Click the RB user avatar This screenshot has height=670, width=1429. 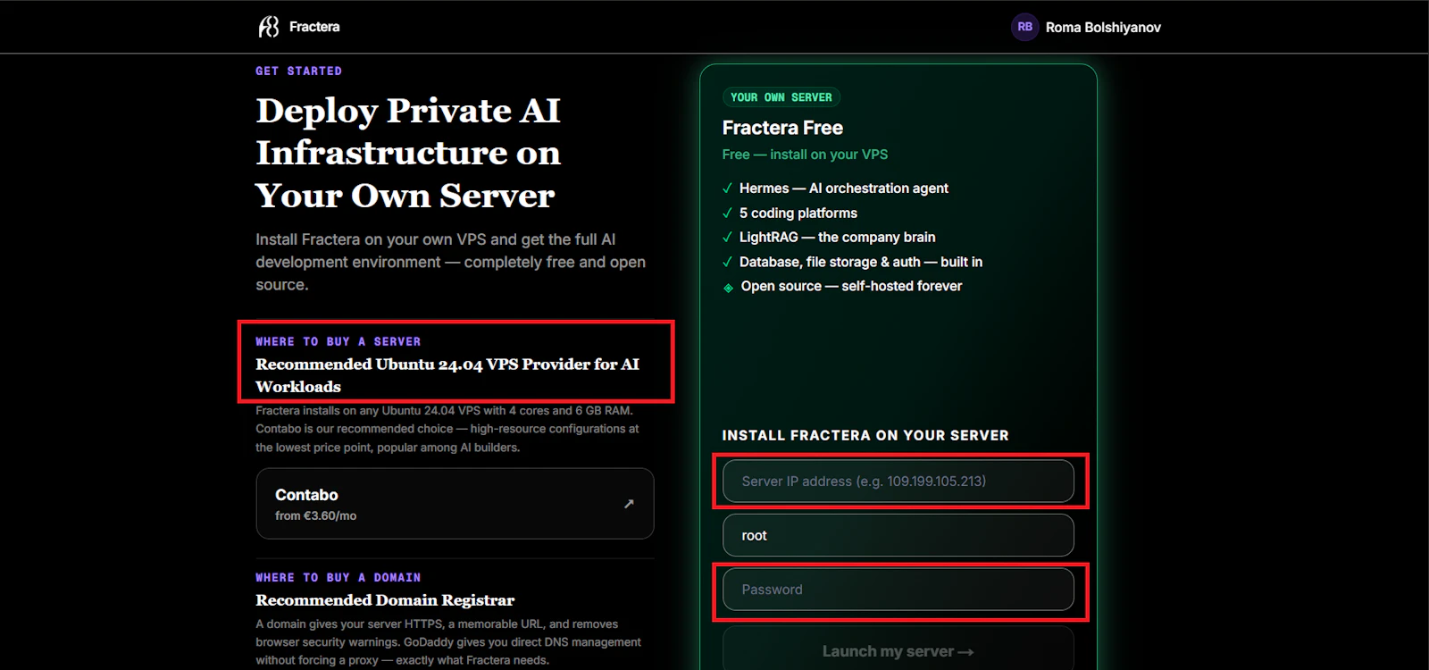(1024, 27)
